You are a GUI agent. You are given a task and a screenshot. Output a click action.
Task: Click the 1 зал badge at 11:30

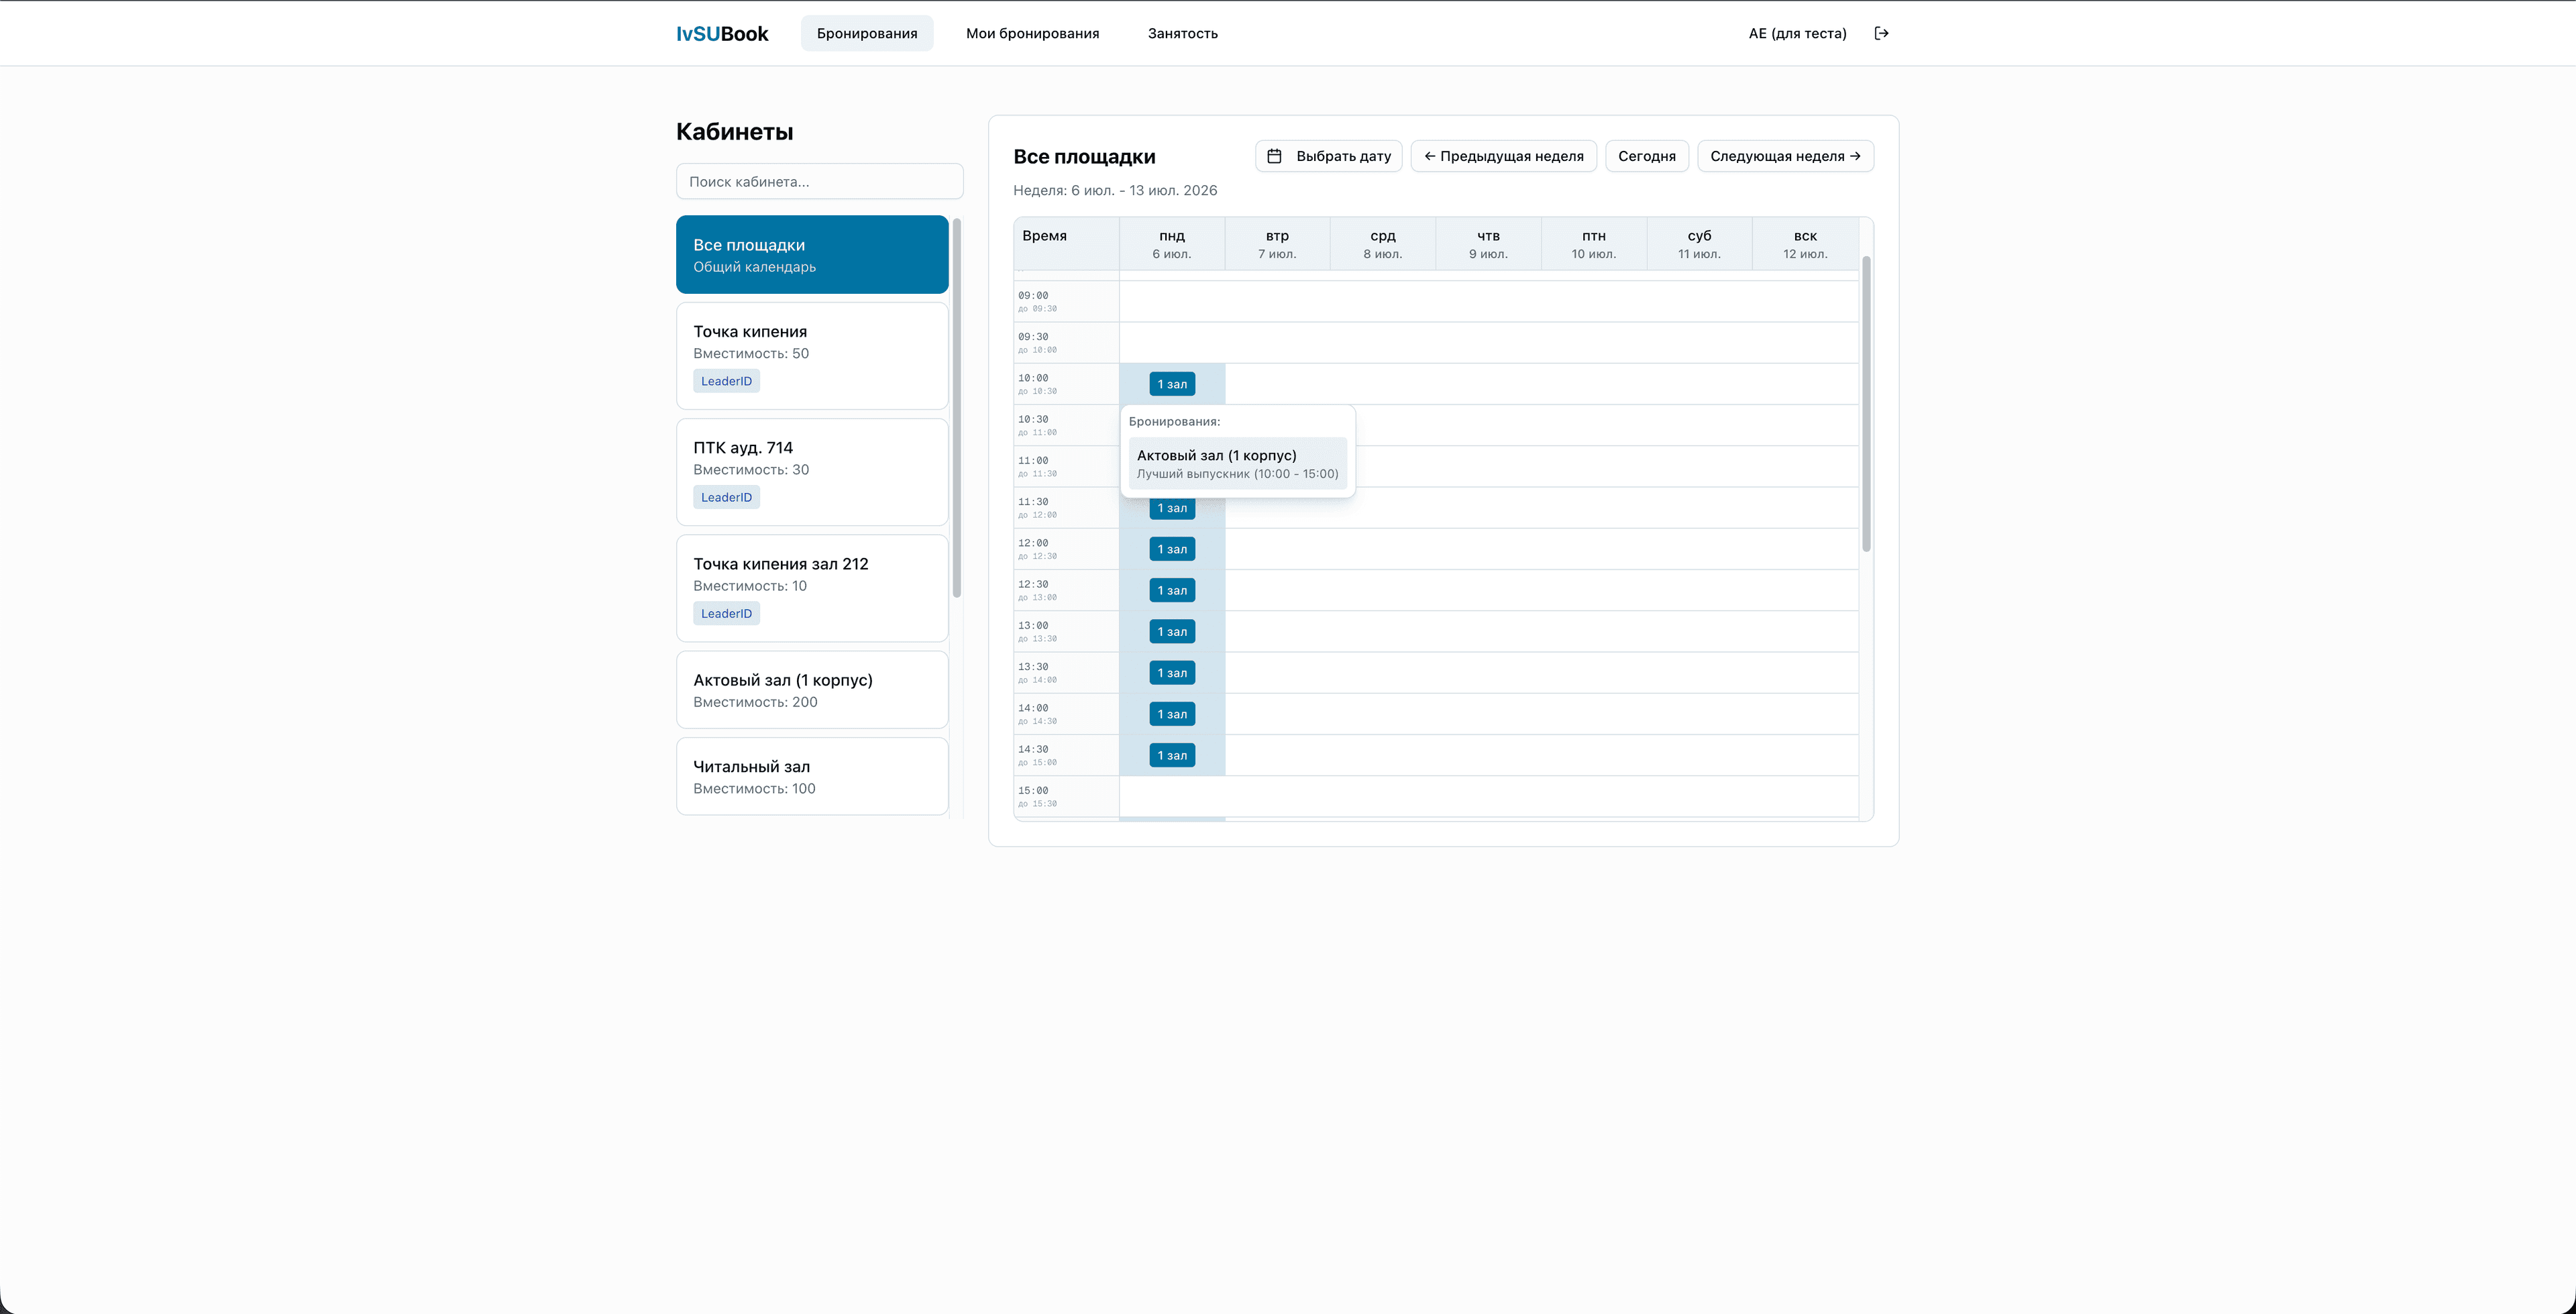(x=1172, y=508)
